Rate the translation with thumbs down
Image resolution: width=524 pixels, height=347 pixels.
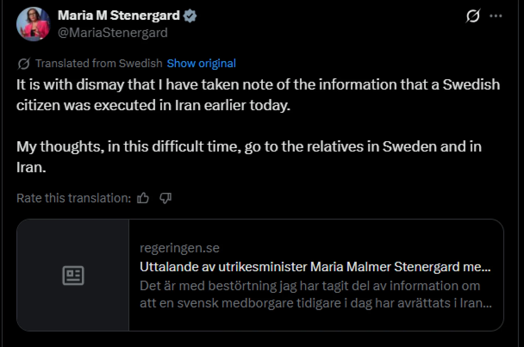point(165,198)
